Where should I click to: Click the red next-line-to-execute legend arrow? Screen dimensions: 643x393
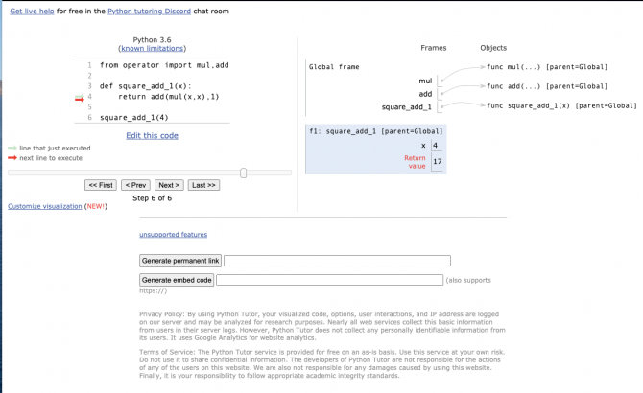[x=12, y=156]
